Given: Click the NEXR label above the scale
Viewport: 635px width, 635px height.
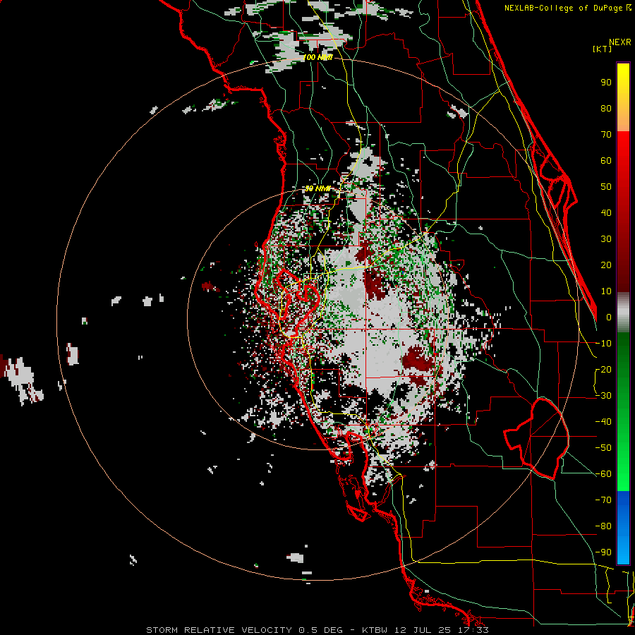Looking at the screenshot, I should pos(620,42).
